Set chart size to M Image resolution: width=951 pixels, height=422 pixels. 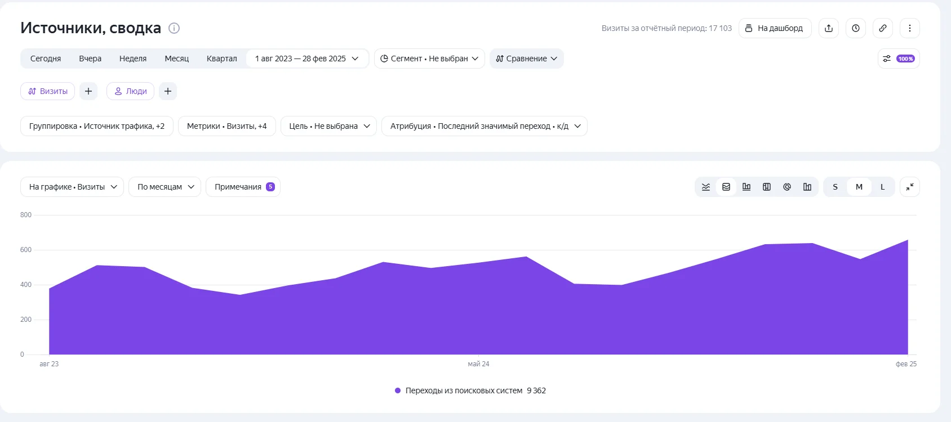pyautogui.click(x=859, y=187)
